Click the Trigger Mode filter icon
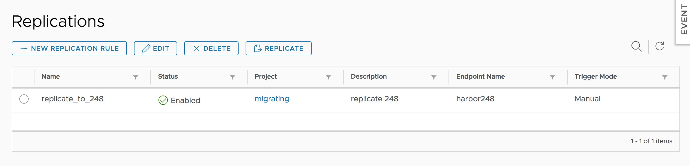 click(x=665, y=77)
